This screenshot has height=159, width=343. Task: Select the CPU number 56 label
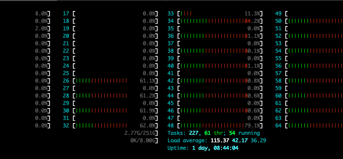(x=278, y=66)
